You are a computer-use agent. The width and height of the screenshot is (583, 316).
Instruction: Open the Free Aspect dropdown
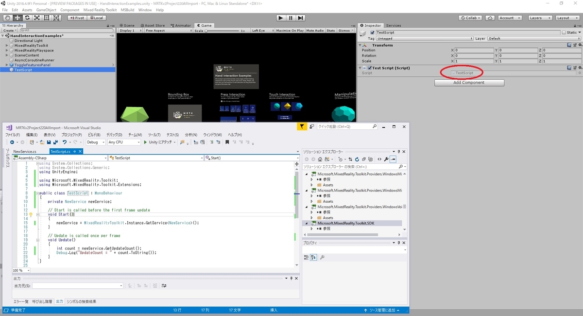(169, 31)
